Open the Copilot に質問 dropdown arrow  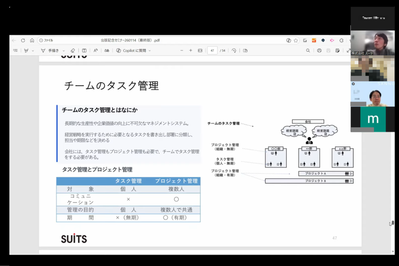150,51
